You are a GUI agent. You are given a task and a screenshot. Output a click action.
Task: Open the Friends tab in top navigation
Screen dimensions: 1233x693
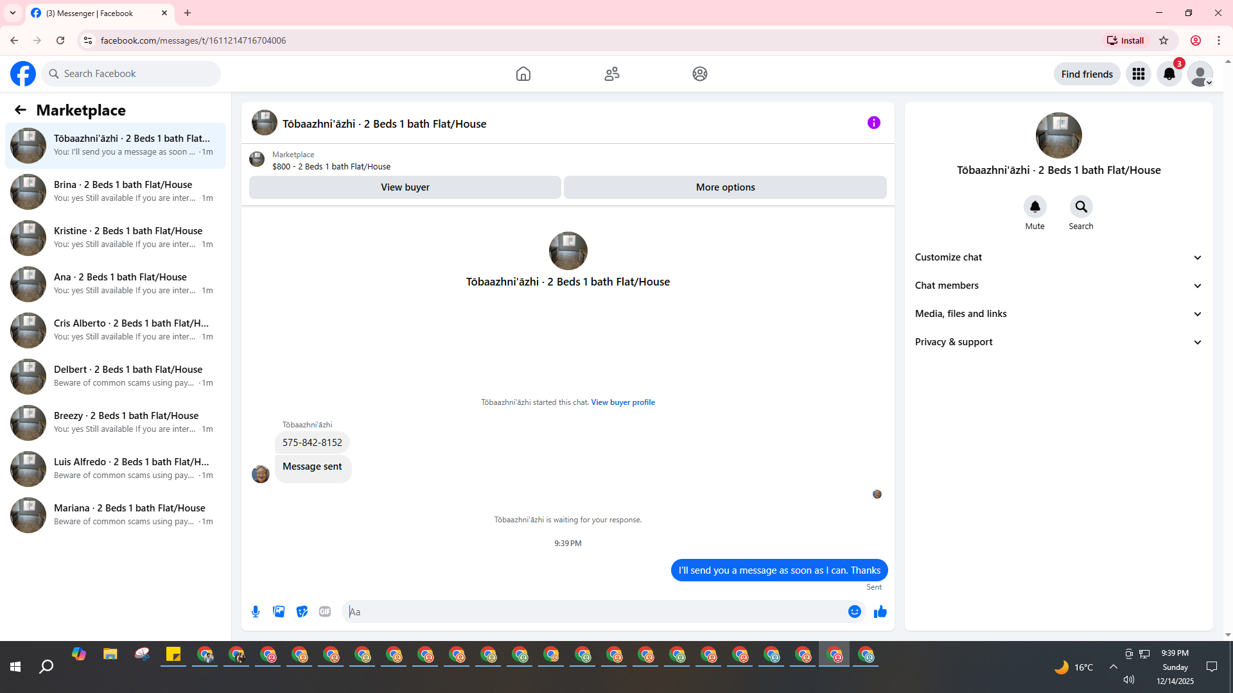(611, 74)
